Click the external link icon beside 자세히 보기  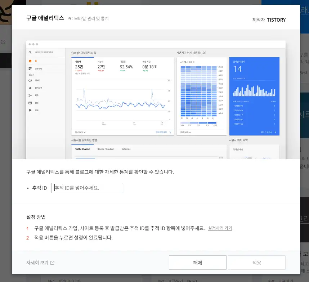[x=53, y=263]
